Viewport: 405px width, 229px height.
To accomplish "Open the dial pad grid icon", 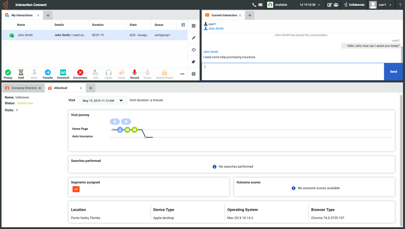I will click(194, 26).
